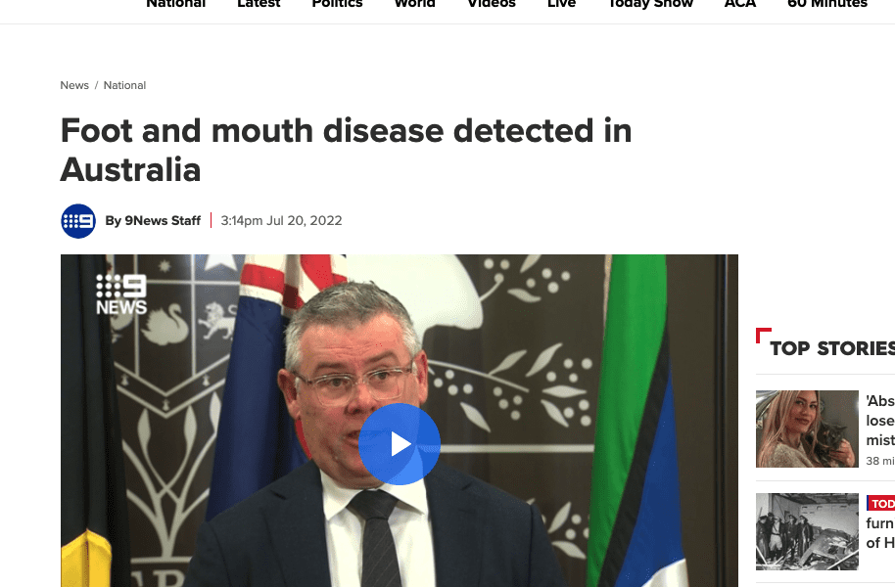Viewport: 895px width, 587px height.
Task: Click the National breadcrumb link
Action: tap(124, 85)
